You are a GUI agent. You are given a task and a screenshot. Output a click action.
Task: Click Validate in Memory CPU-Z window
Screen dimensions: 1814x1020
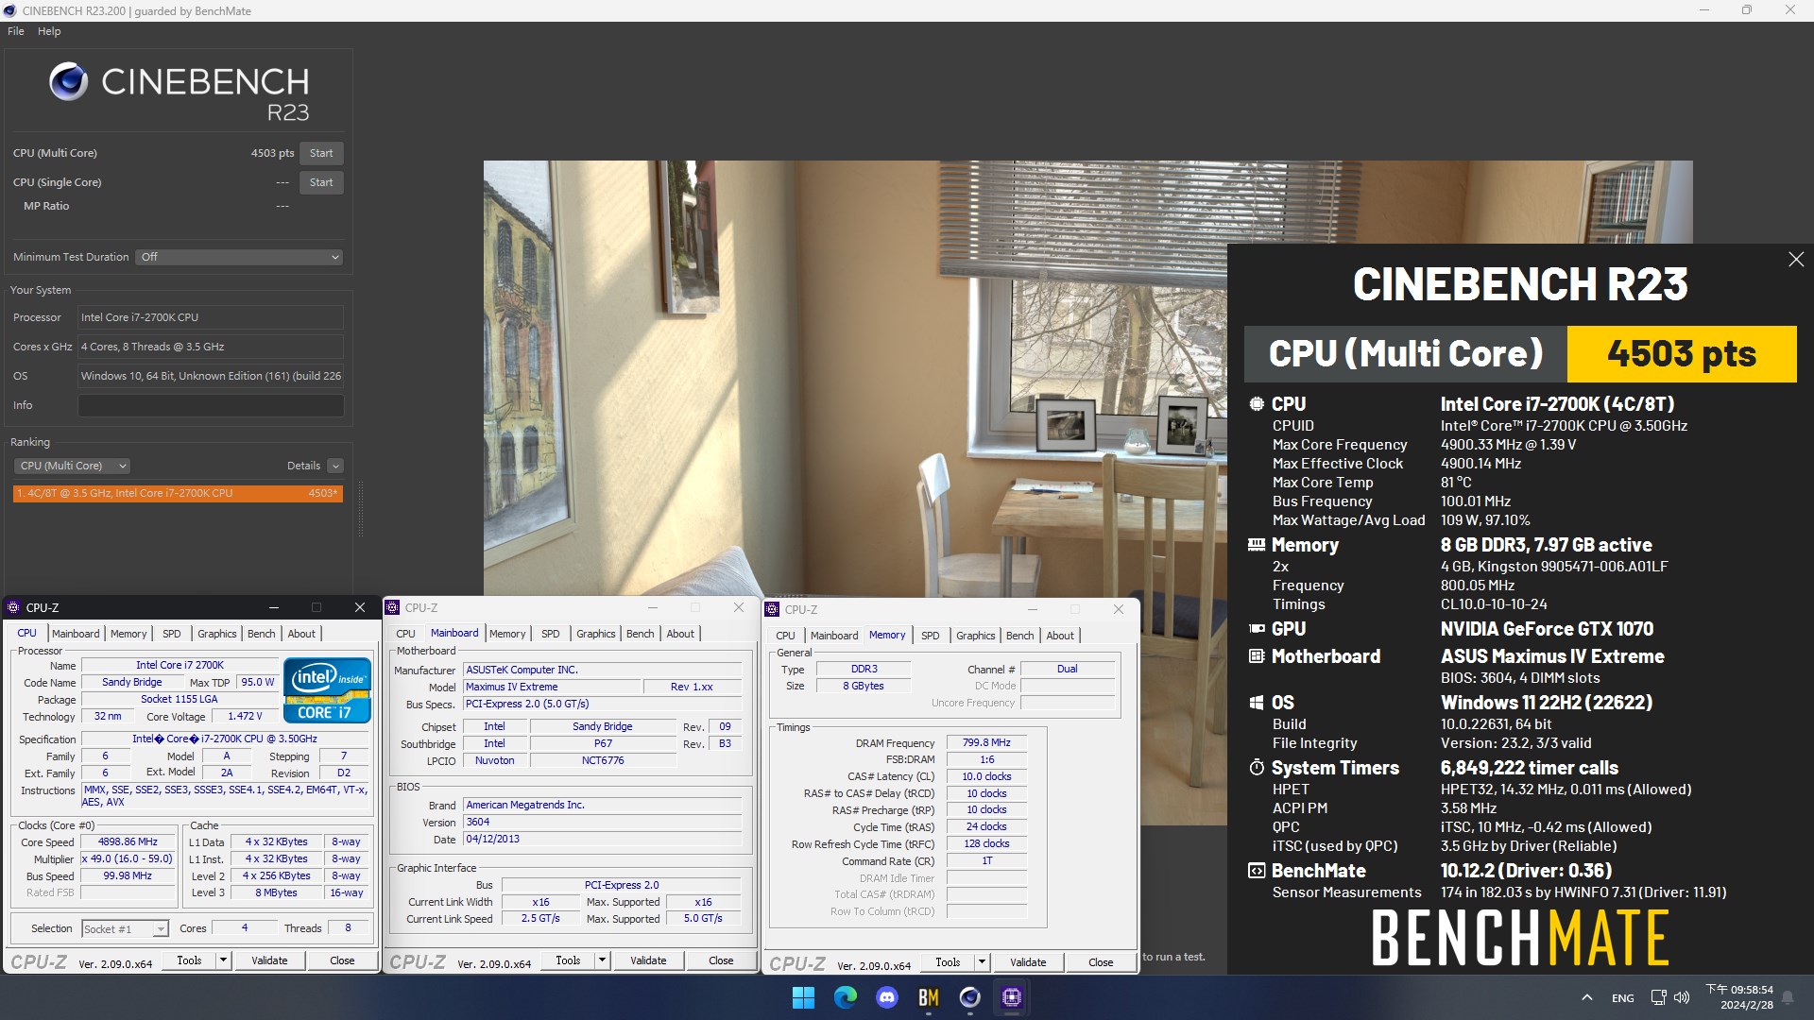click(x=1028, y=962)
